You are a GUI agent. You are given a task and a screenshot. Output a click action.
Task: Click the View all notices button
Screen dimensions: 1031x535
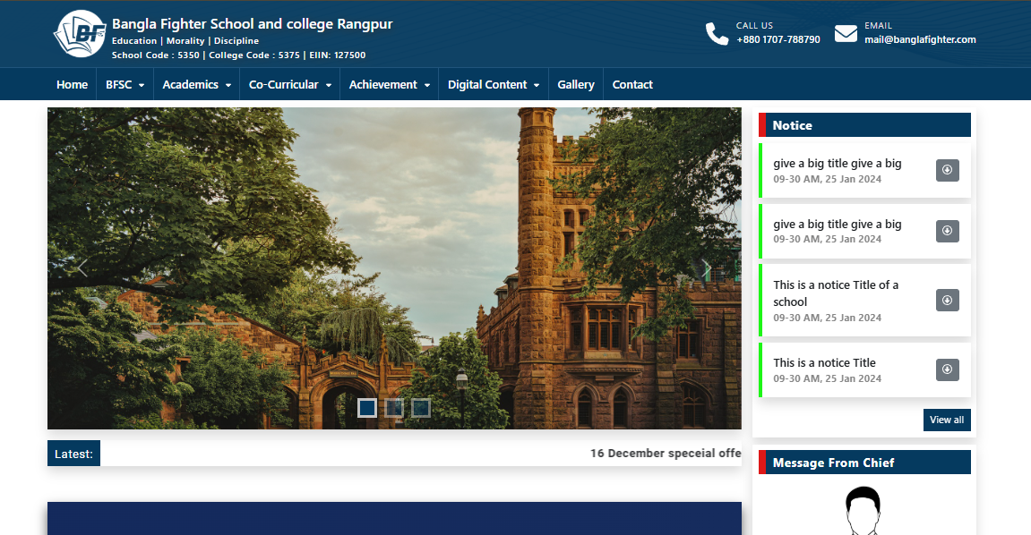pos(946,420)
